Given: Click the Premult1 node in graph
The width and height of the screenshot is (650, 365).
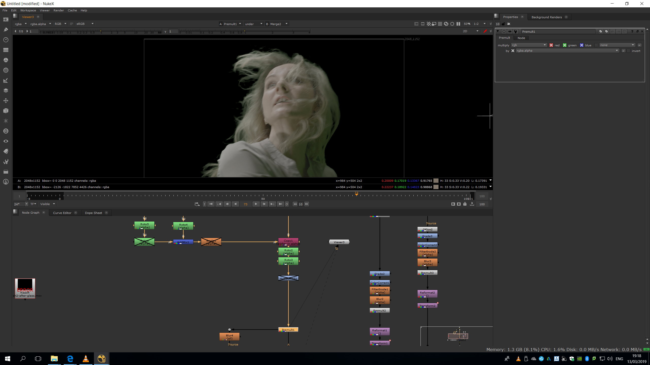Looking at the screenshot, I should 288,330.
